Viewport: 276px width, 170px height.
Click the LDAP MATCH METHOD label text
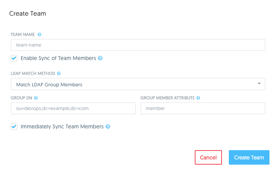(x=33, y=73)
